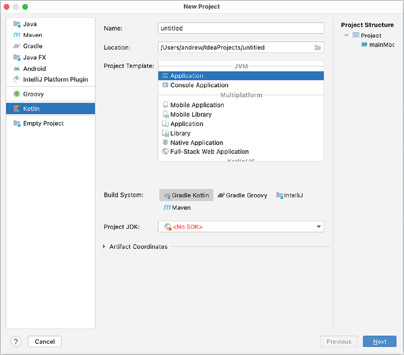
Task: Open the help question mark icon
Action: tap(16, 342)
